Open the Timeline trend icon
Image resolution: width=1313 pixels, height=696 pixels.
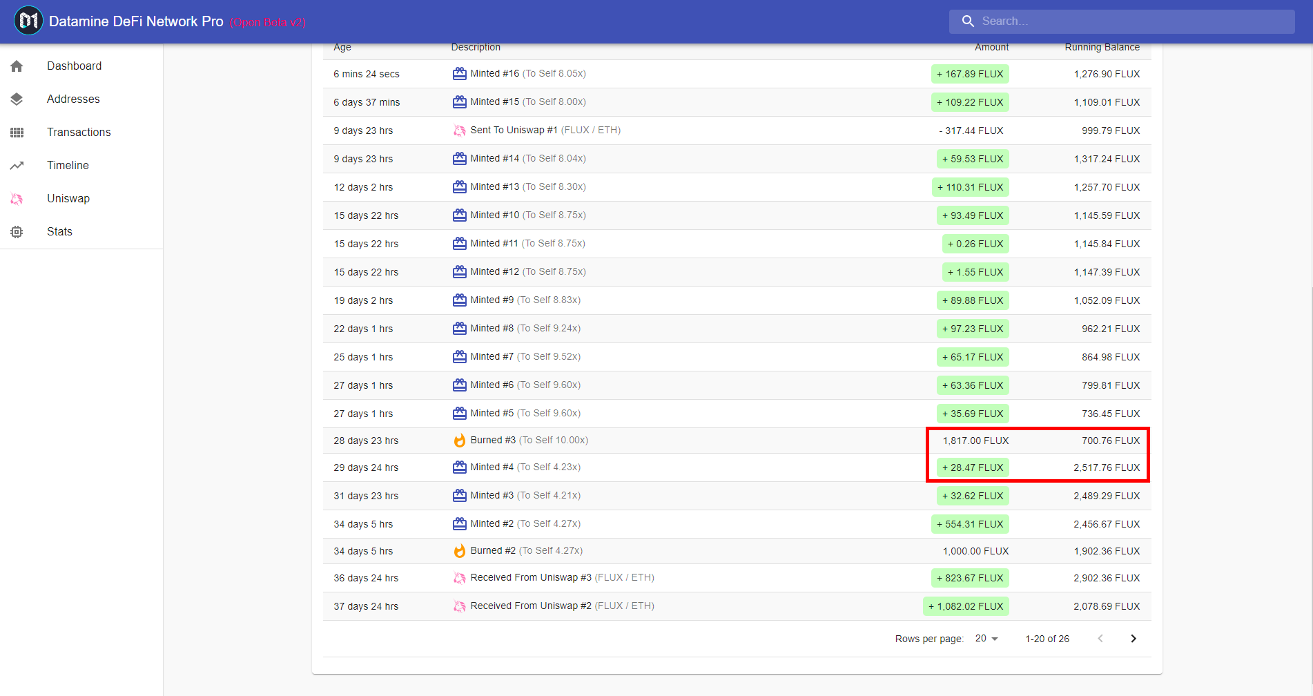[x=17, y=166]
